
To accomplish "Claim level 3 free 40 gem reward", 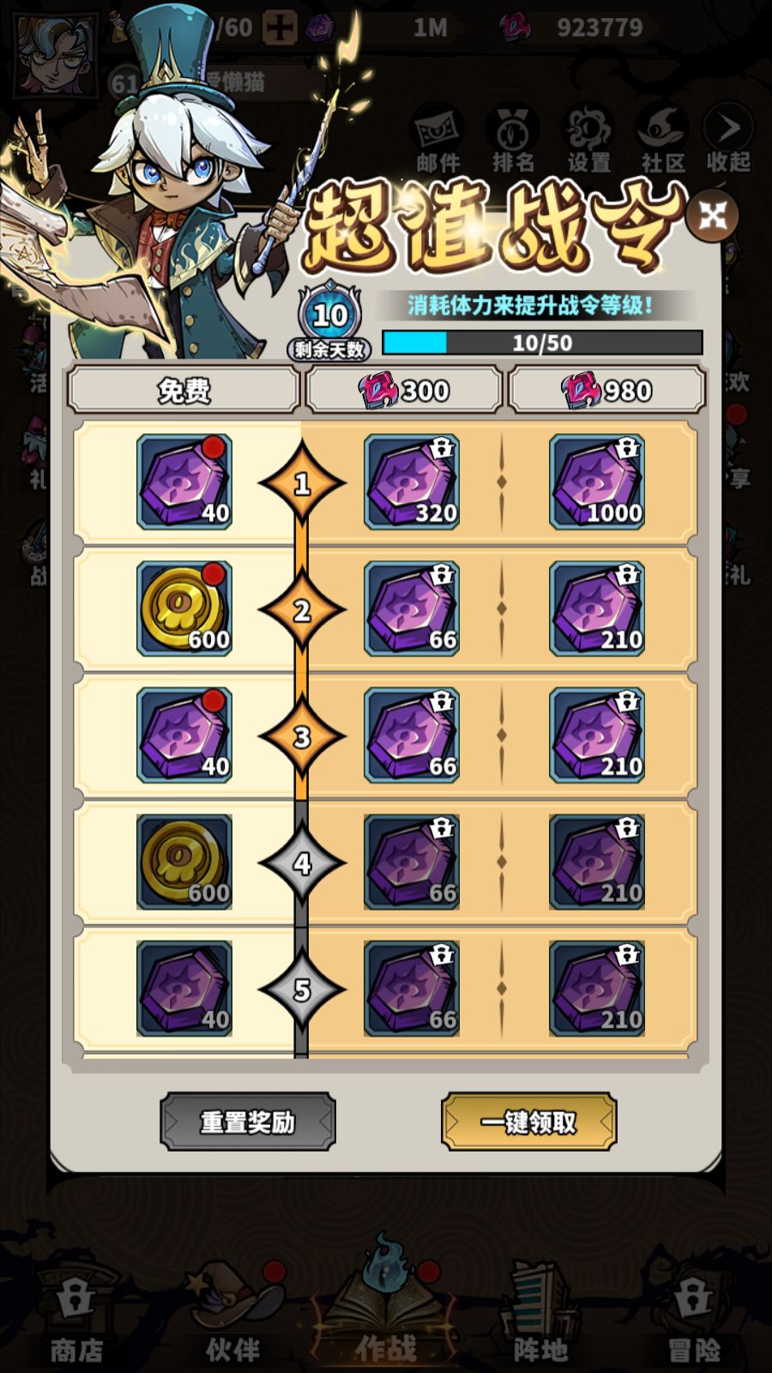I will pos(184,735).
